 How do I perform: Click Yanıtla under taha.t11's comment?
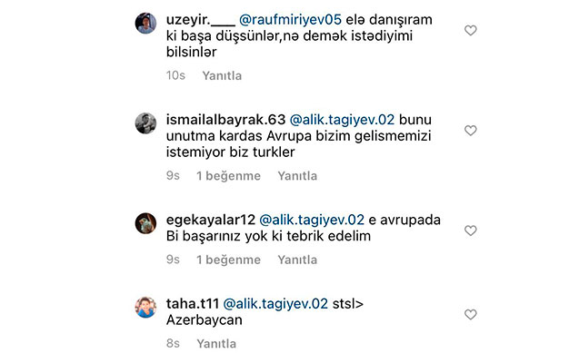tap(216, 344)
